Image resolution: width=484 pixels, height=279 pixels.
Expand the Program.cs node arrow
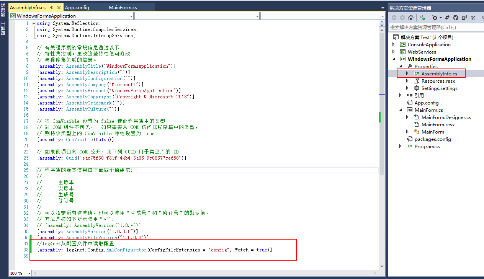[x=401, y=146]
